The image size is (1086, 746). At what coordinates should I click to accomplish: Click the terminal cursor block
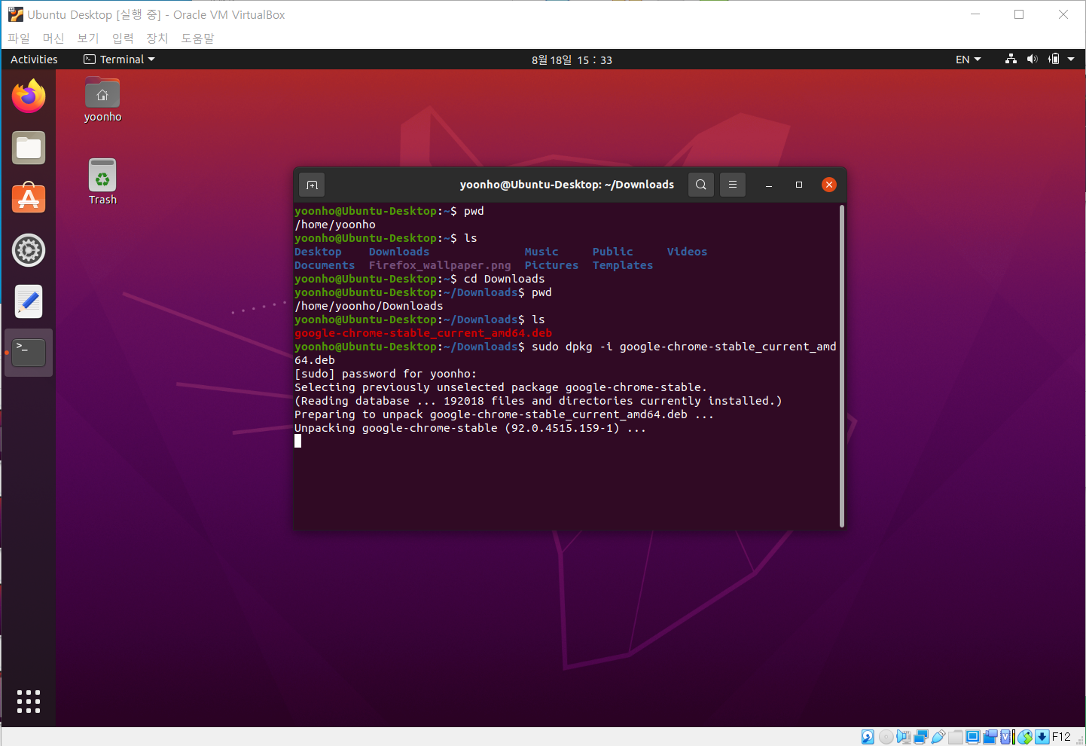pos(297,442)
